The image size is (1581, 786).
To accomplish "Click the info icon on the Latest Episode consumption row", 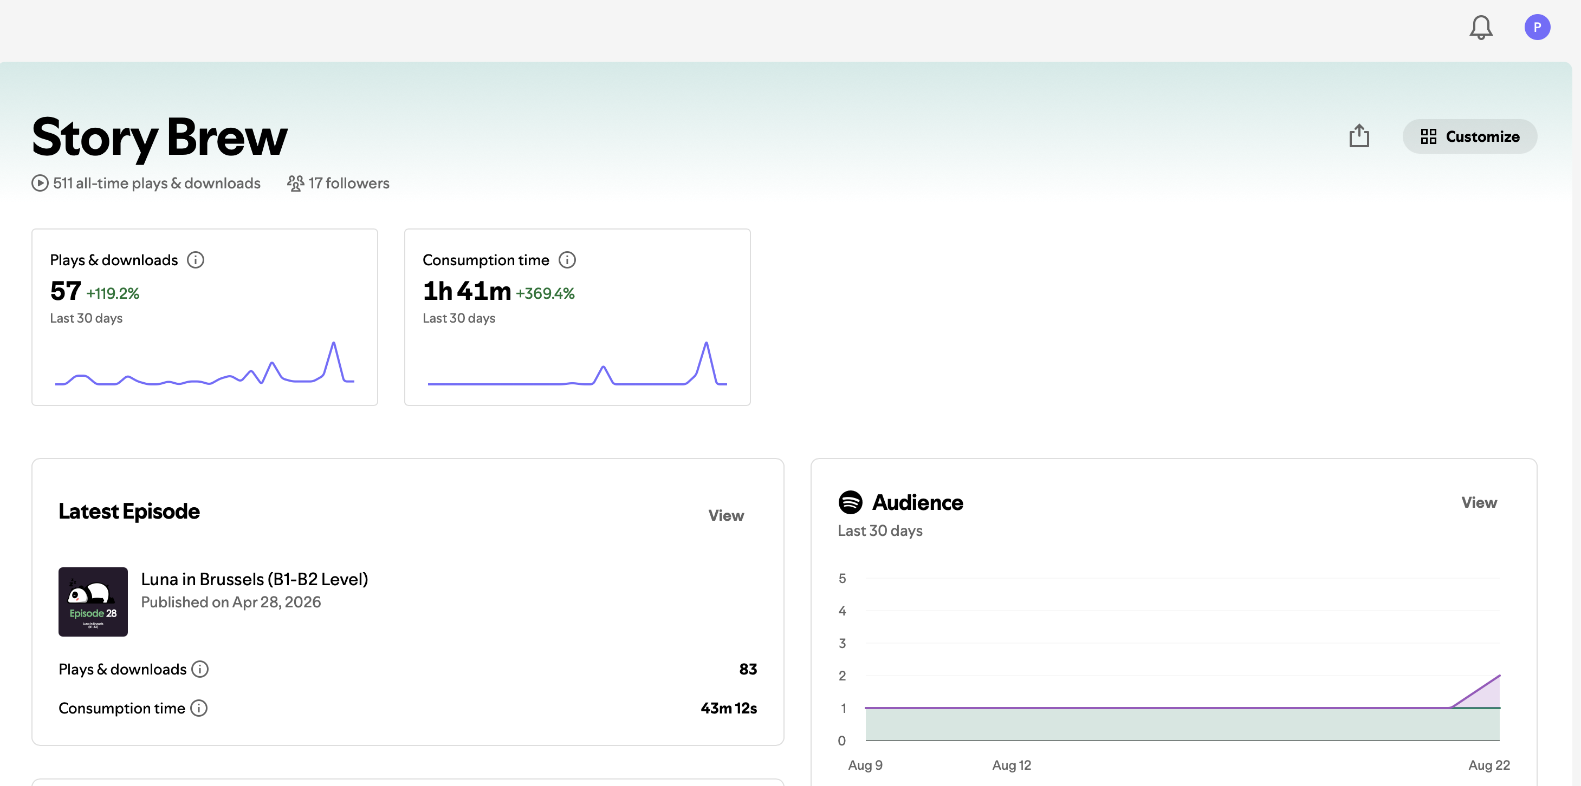I will tap(198, 708).
